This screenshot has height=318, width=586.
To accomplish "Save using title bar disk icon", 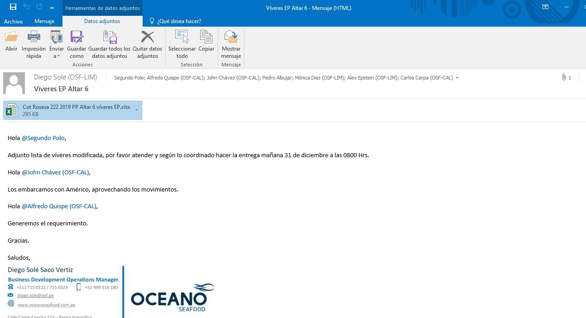I will click(x=13, y=7).
